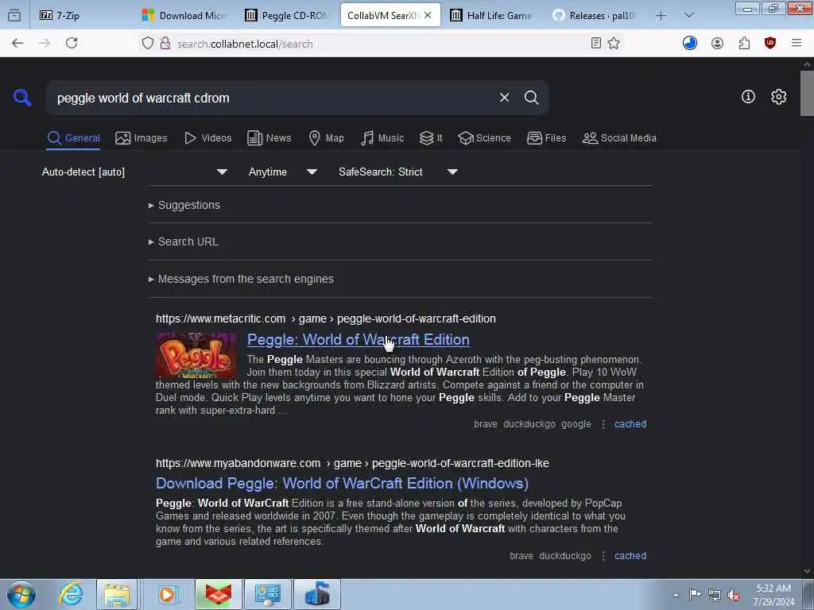Select the News search category
The width and height of the screenshot is (814, 610).
tap(269, 138)
